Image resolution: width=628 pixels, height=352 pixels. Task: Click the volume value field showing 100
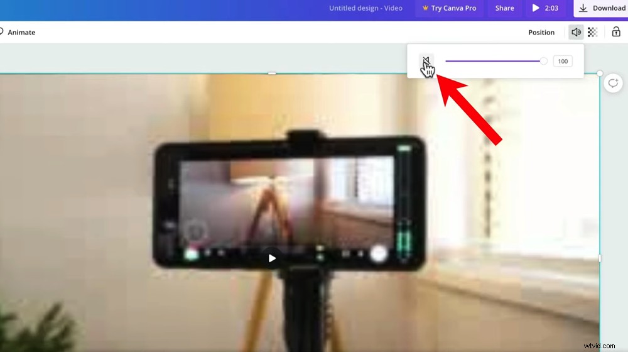[x=563, y=62]
